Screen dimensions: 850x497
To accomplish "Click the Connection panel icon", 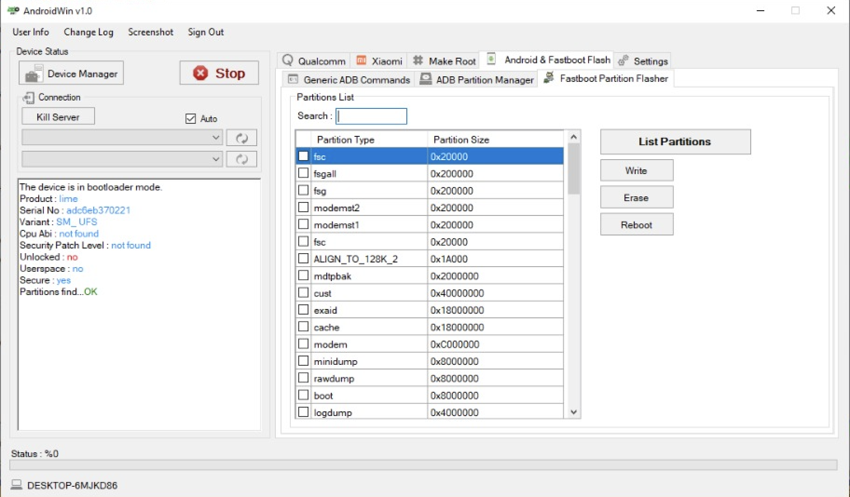I will click(29, 98).
